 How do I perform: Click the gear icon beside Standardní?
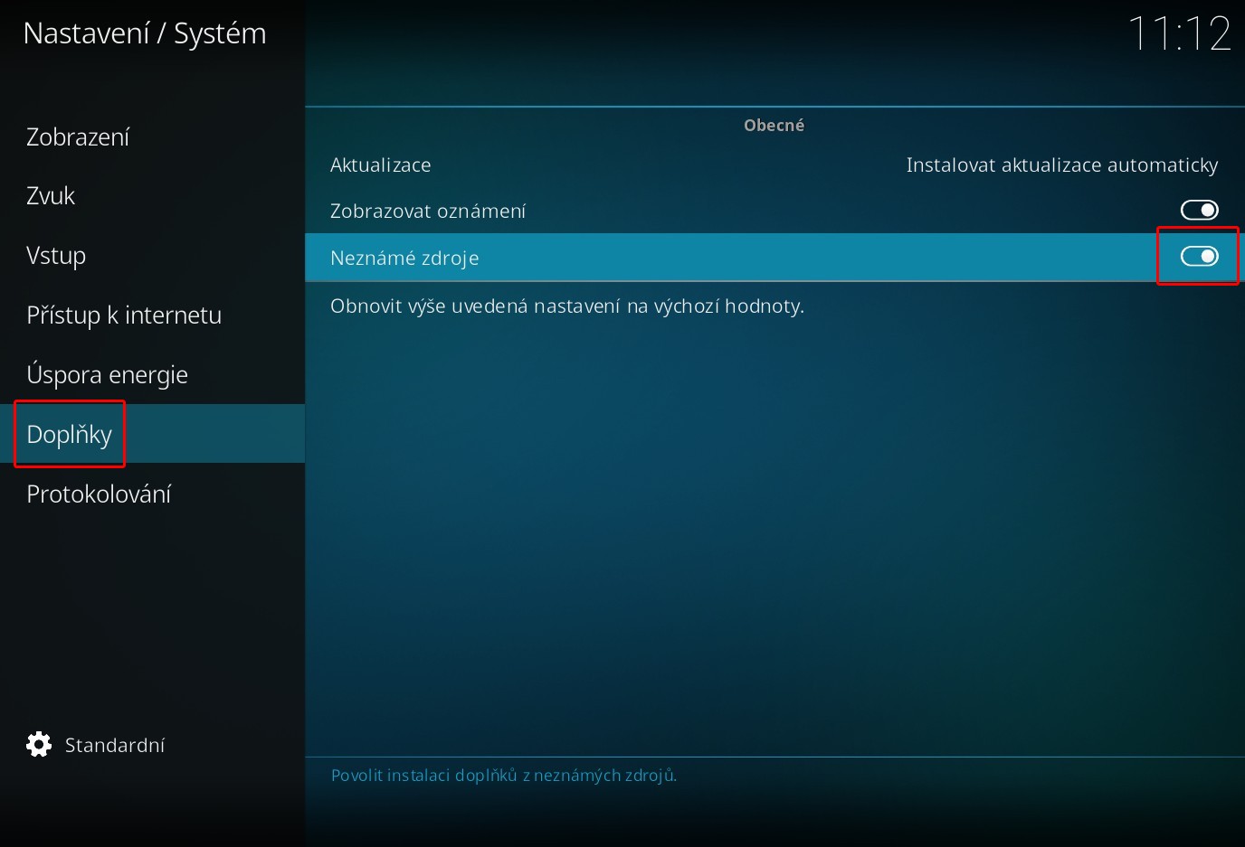[39, 744]
